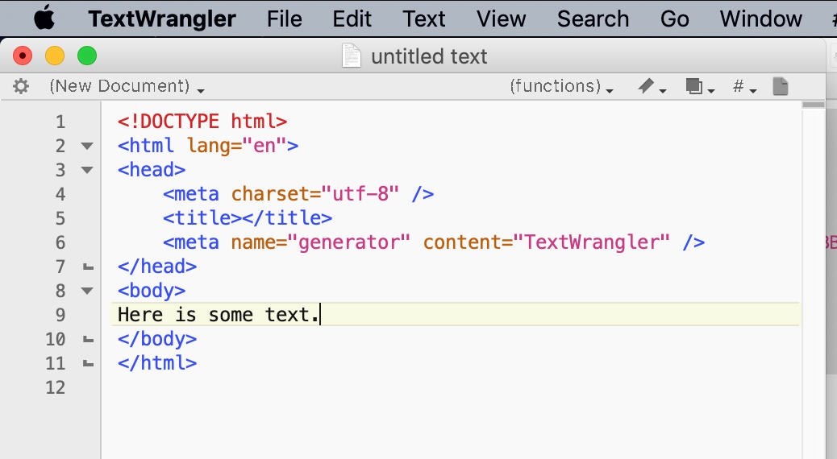Viewport: 837px width, 459px height.
Task: Open the (New Document) dropdown
Action: (x=126, y=86)
